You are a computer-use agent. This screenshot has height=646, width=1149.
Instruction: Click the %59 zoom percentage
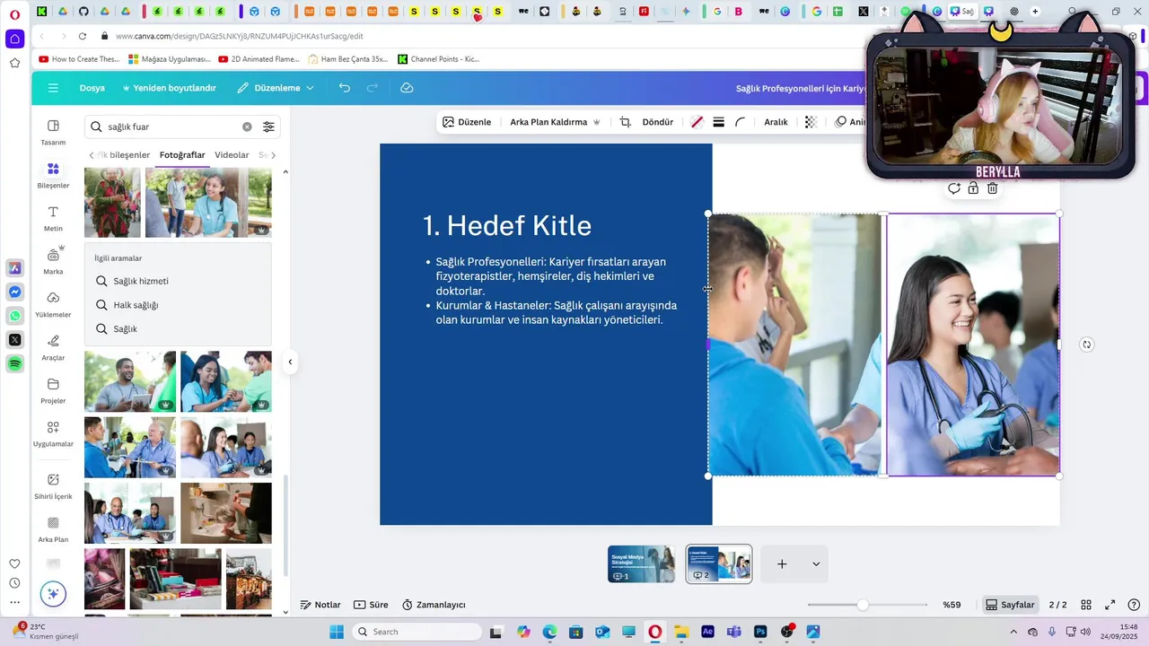coord(952,605)
